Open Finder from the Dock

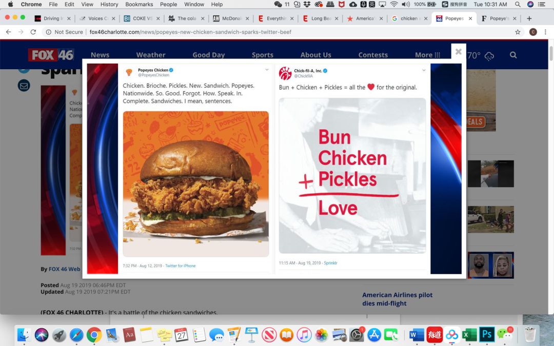coord(24,335)
